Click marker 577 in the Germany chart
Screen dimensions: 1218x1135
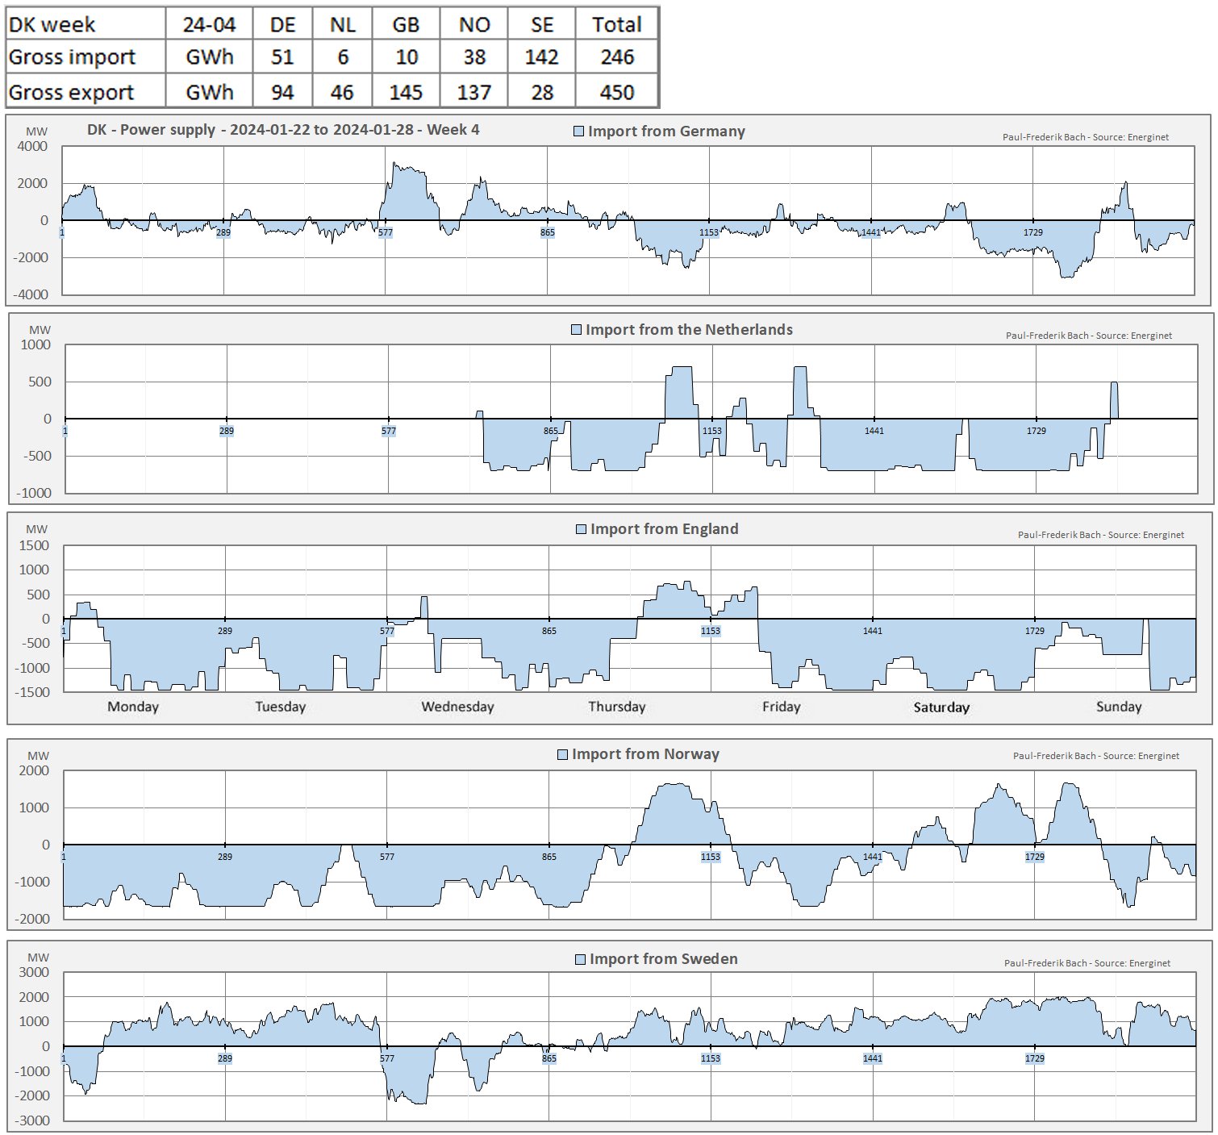(386, 232)
